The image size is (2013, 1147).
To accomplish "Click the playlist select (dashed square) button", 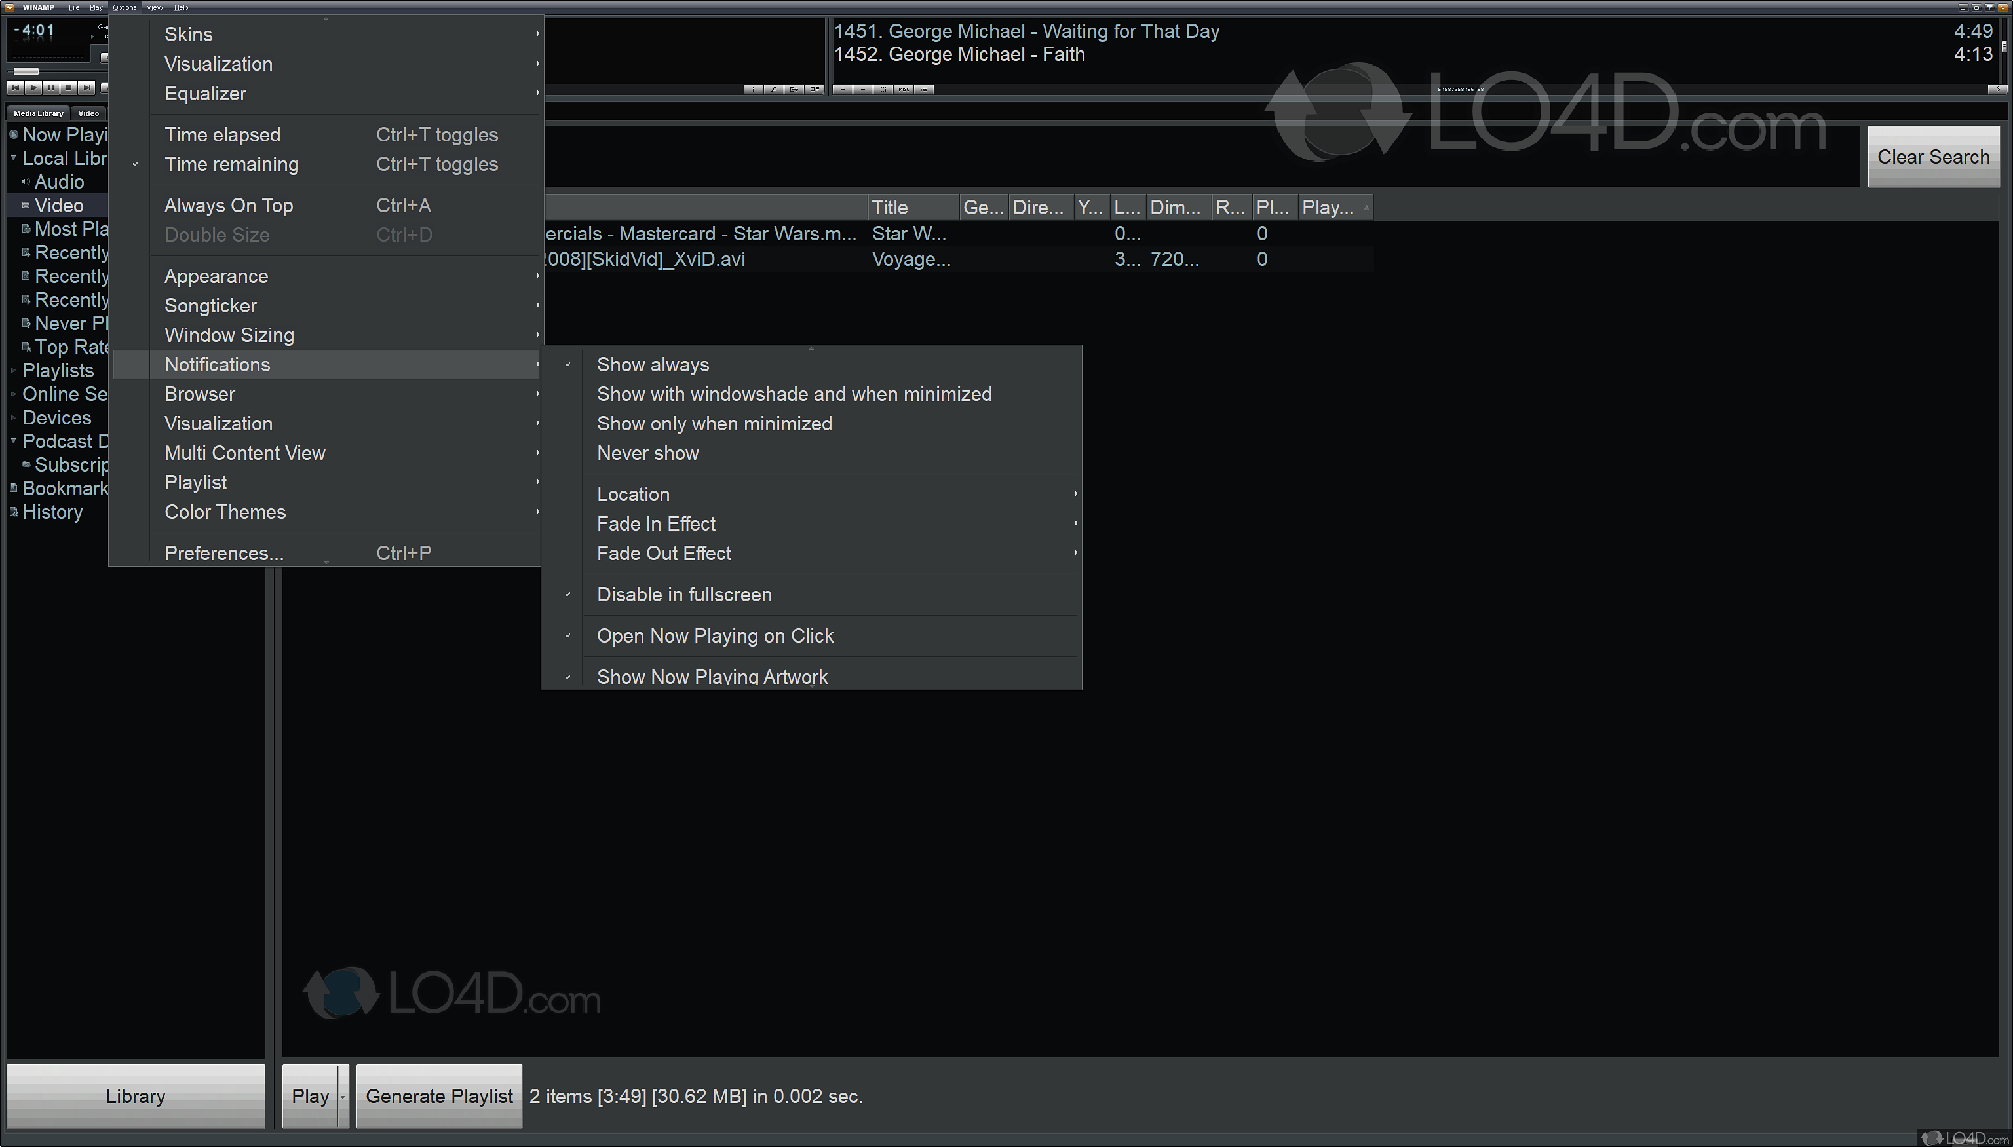I will click(884, 89).
